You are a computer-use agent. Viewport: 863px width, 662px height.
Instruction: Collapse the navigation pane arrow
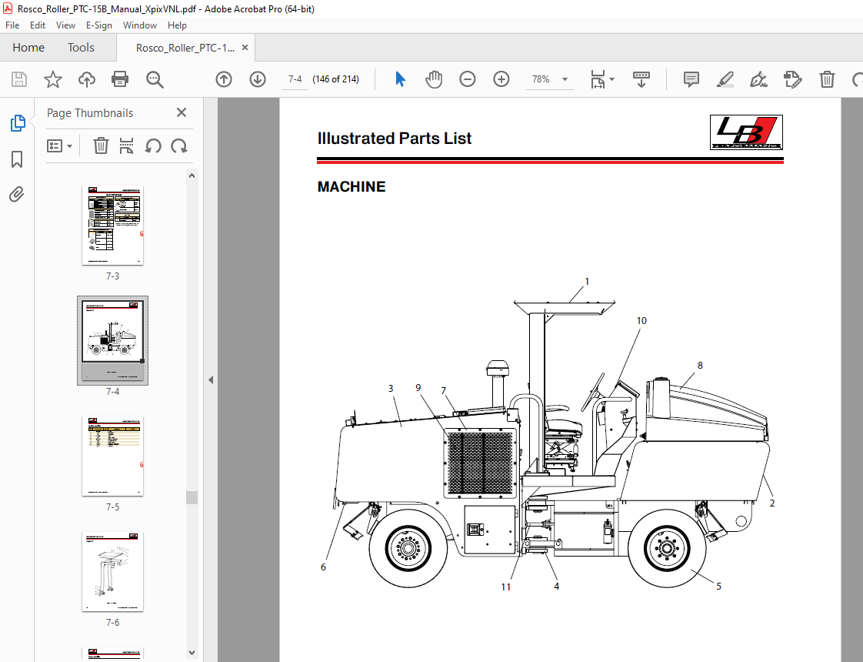click(211, 380)
